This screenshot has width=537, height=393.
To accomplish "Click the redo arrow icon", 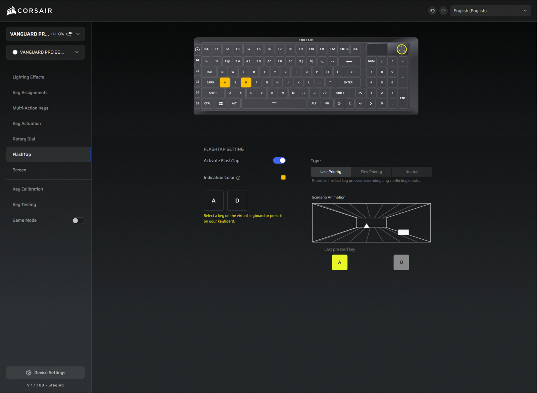I will (x=443, y=11).
